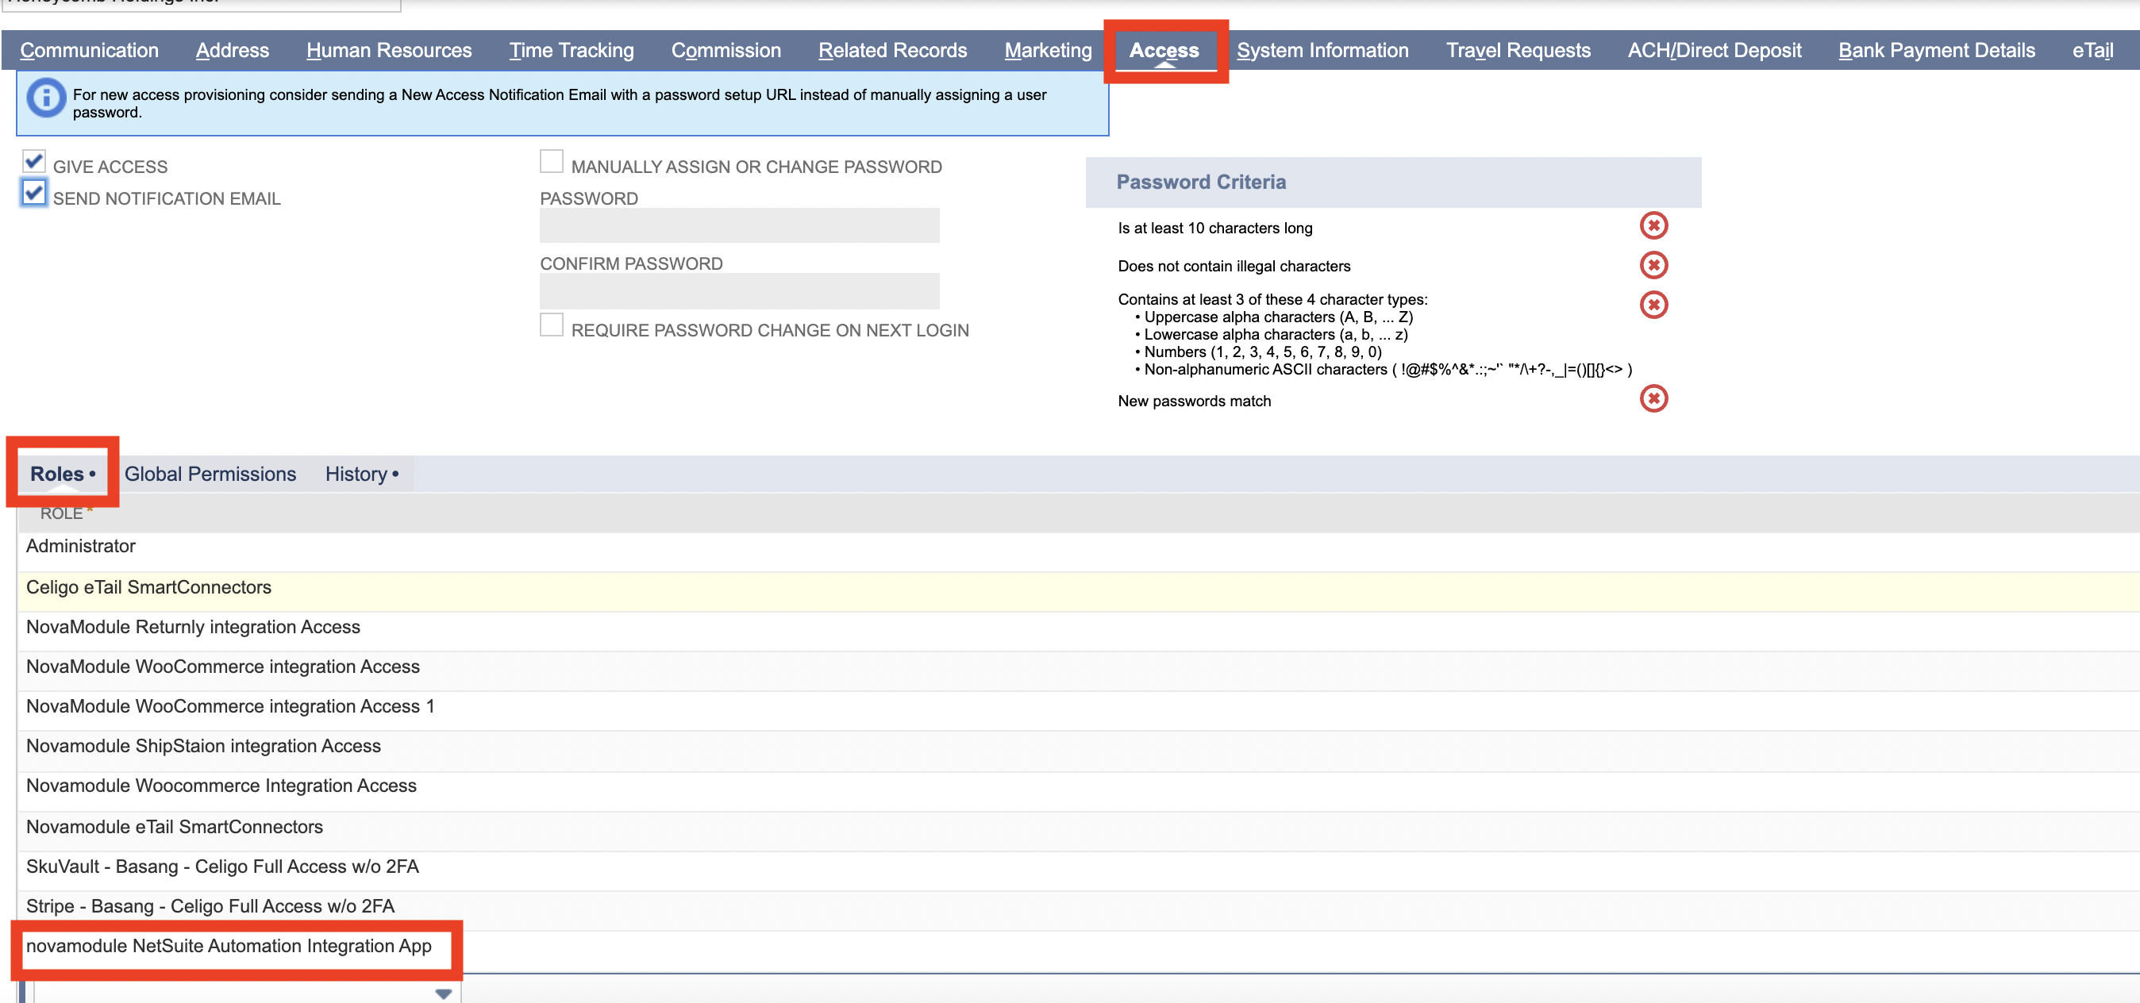Click the red X beside 10 characters criterion
Viewport: 2140px width, 1003px height.
click(1653, 226)
